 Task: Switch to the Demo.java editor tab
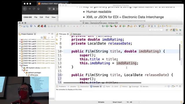tap(77, 34)
